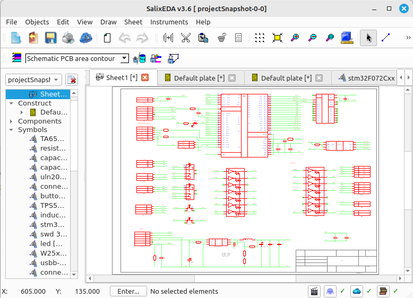Print the sheet with the printer icon
The width and height of the screenshot is (413, 298).
click(68, 38)
